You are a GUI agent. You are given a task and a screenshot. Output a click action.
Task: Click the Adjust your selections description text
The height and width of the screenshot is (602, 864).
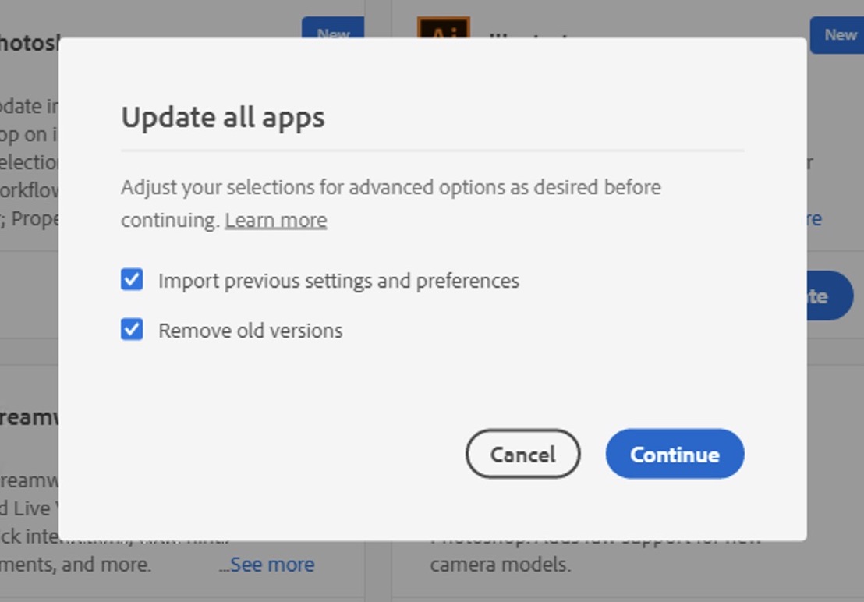(391, 204)
